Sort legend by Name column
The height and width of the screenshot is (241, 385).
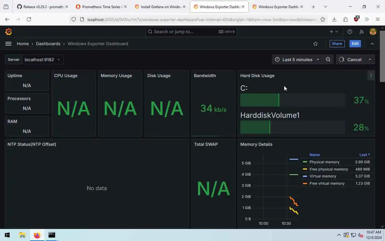point(315,155)
